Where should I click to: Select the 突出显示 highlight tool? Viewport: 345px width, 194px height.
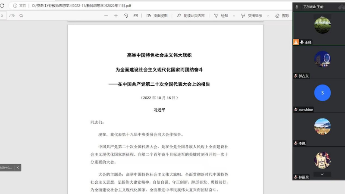pos(252,16)
